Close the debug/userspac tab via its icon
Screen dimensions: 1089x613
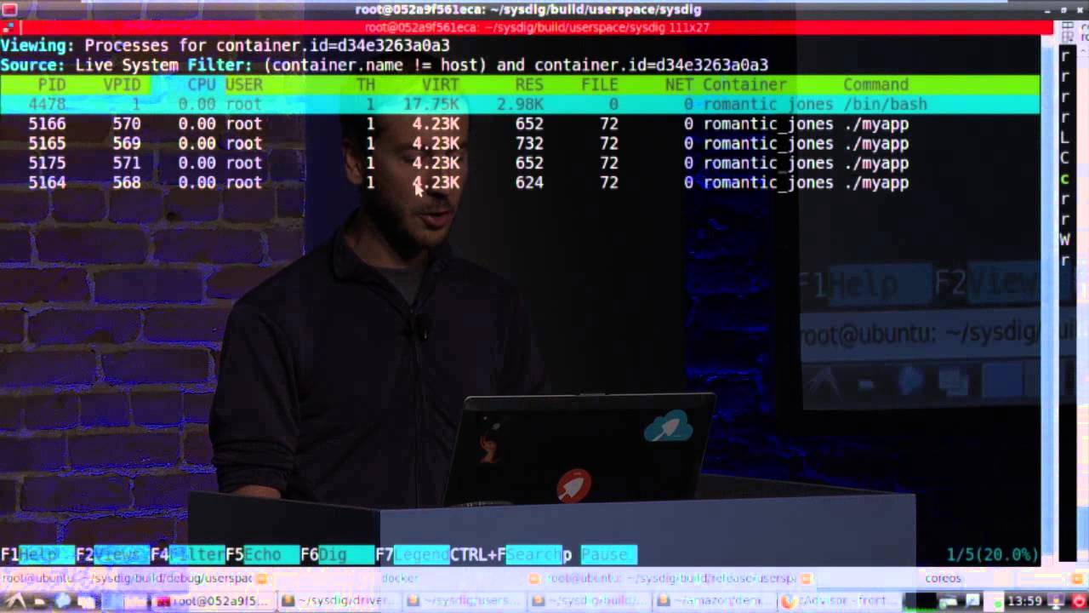click(x=261, y=578)
